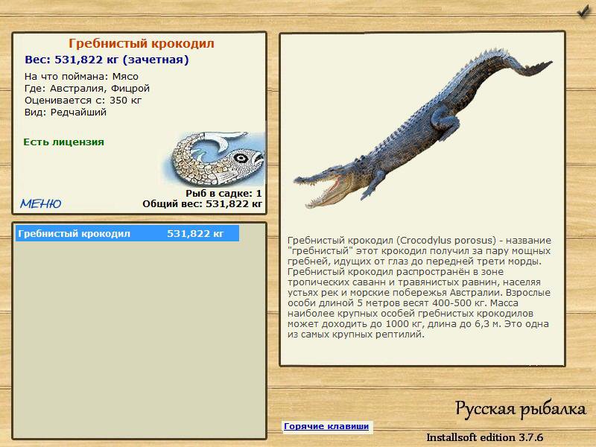This screenshot has height=447, width=596.
Task: Click the text 'Где: Австралия, Фицрой'
Action: coord(87,89)
